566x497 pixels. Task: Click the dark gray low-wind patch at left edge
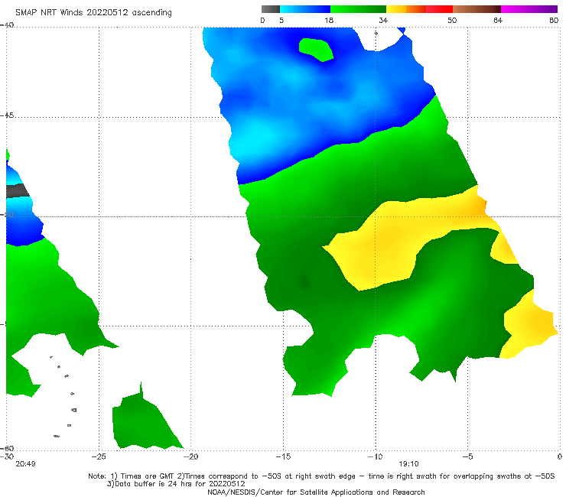[16, 190]
